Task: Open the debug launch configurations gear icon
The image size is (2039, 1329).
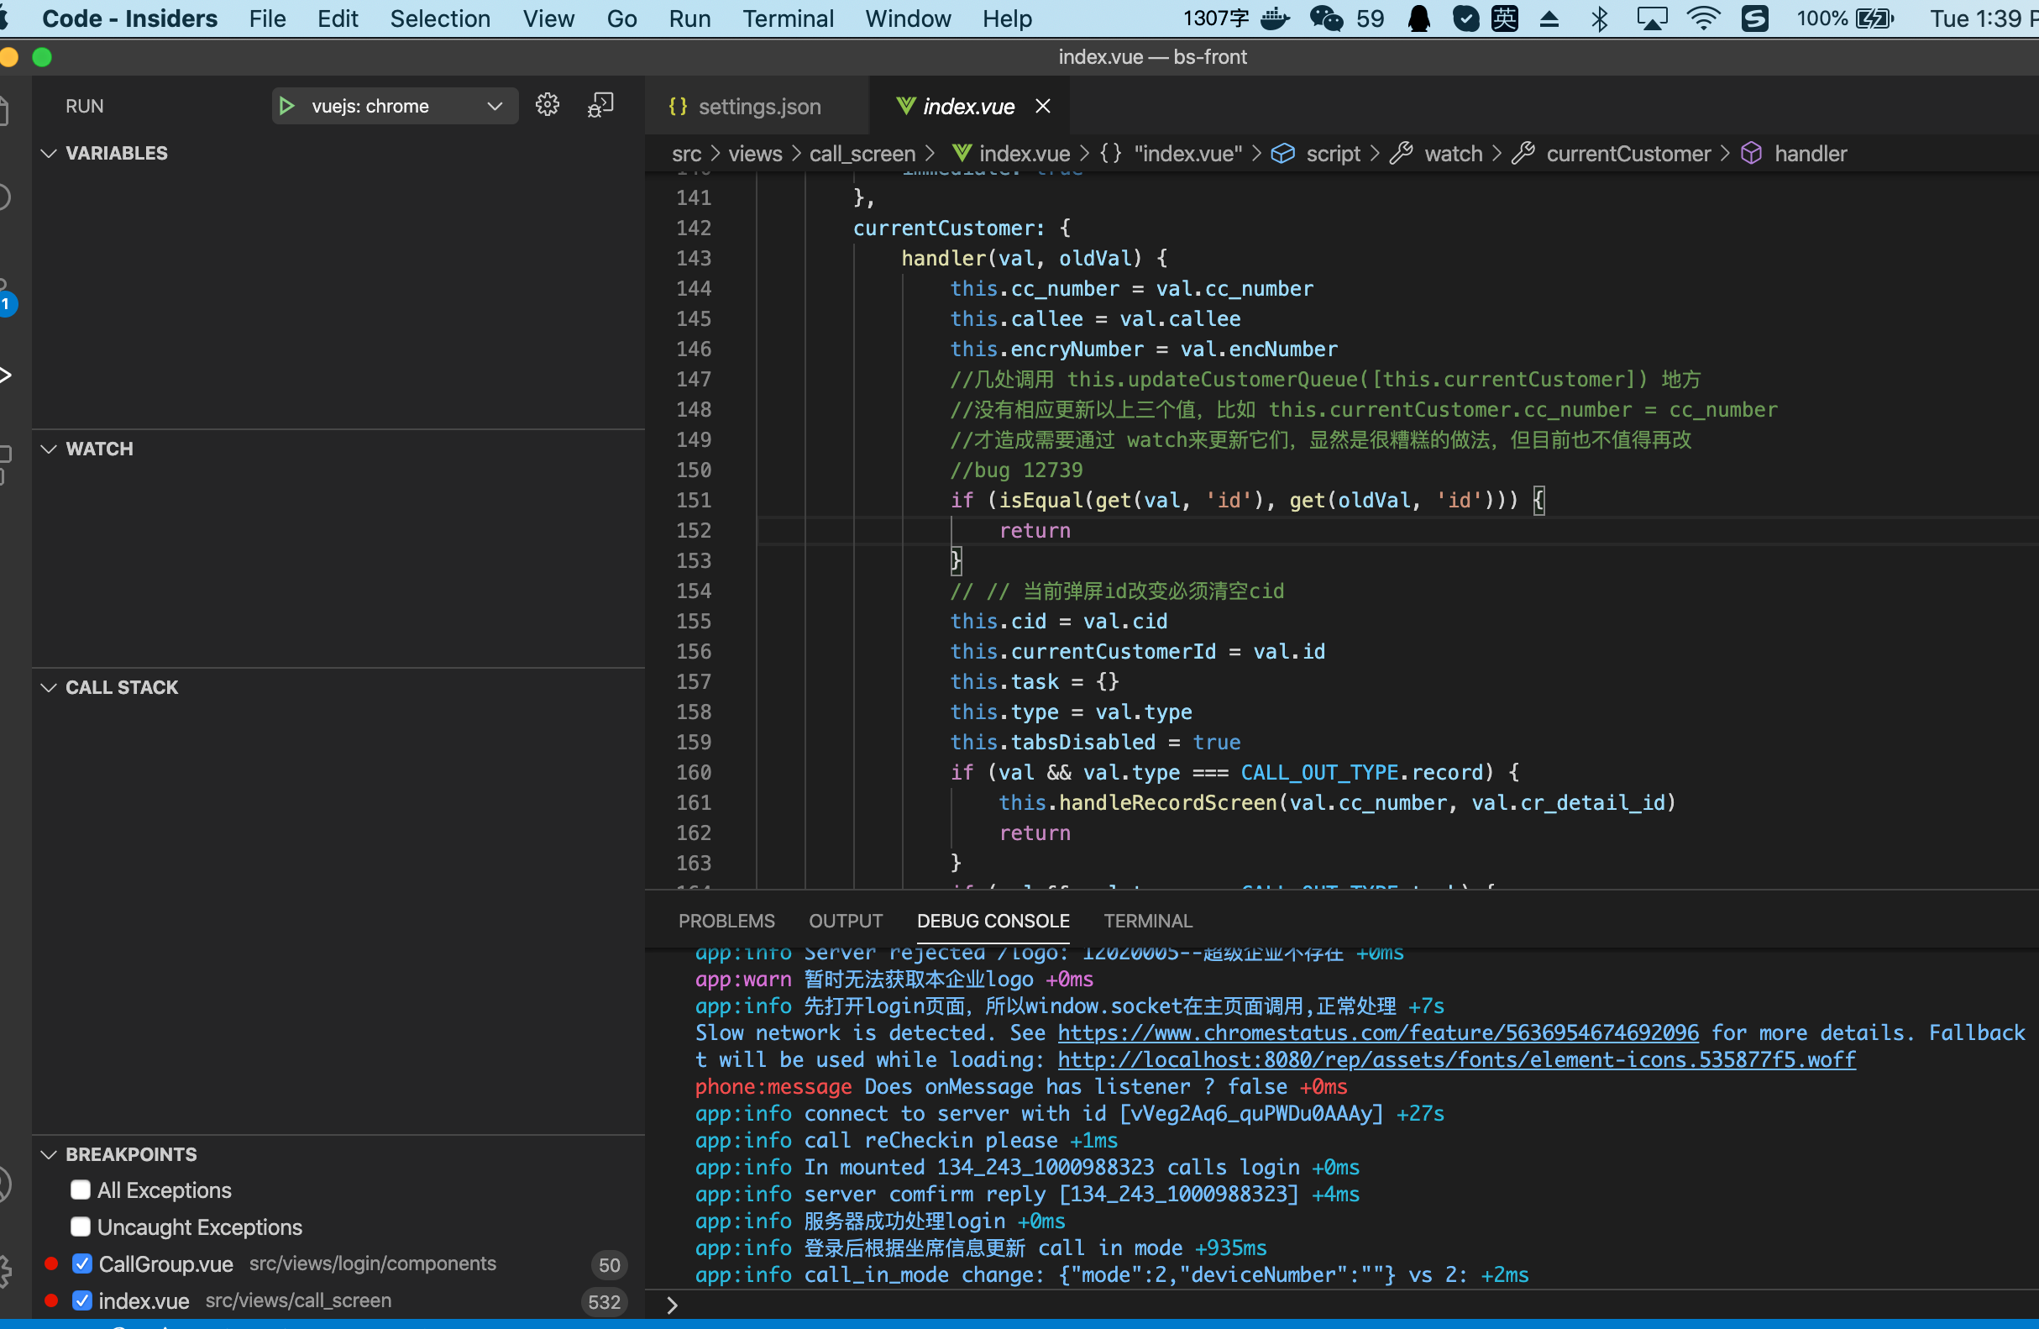Action: click(x=547, y=104)
